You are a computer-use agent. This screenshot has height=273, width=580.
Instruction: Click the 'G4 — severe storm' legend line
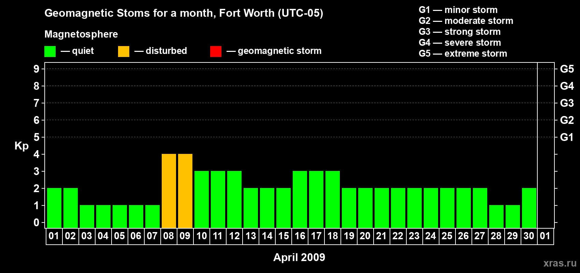[x=460, y=42]
